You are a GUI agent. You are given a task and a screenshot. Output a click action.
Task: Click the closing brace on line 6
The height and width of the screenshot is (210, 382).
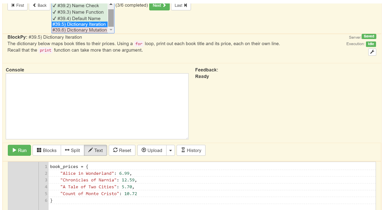pyautogui.click(x=51, y=201)
